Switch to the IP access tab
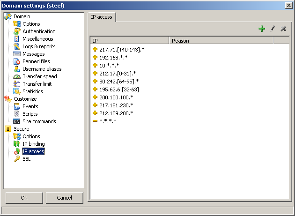Image resolution: width=295 pixels, height=216 pixels. pyautogui.click(x=102, y=17)
